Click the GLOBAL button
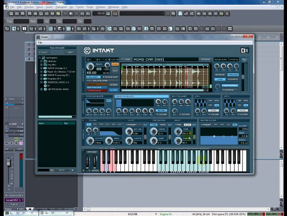 (114, 85)
